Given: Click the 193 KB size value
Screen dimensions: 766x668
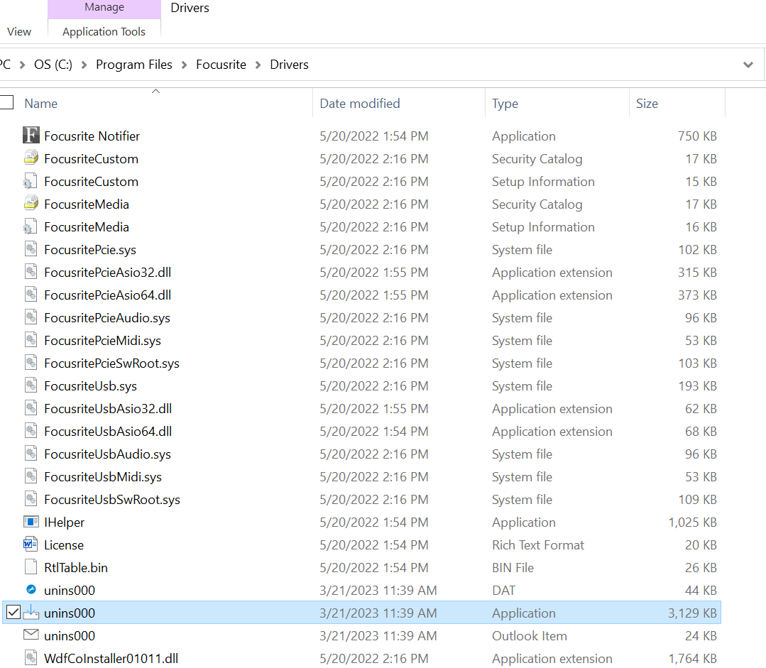Looking at the screenshot, I should [697, 386].
